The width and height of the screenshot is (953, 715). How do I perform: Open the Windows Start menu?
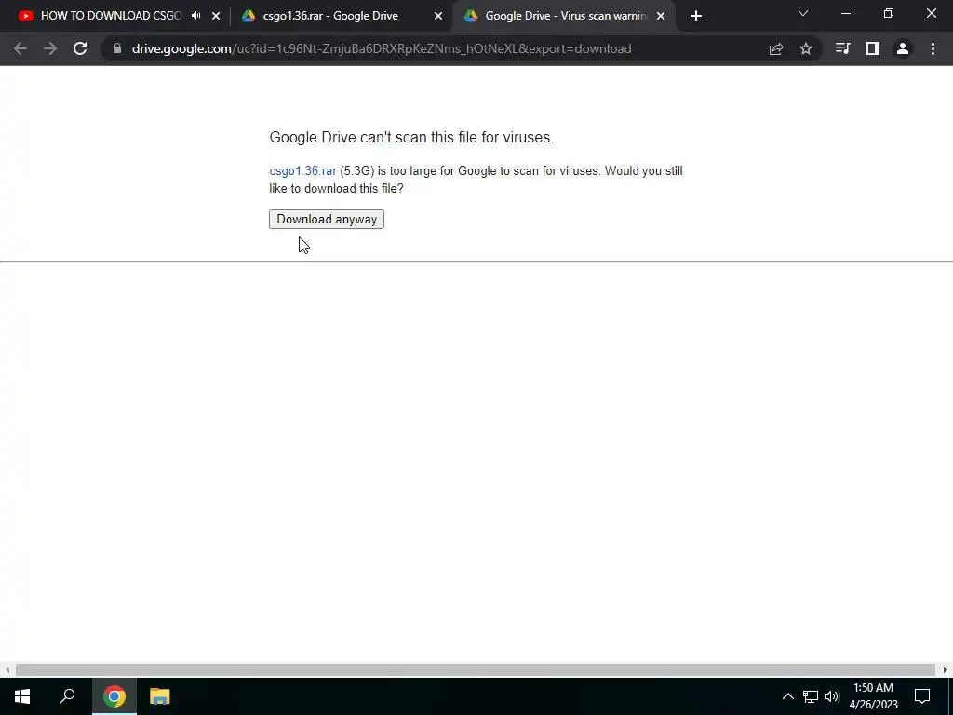pyautogui.click(x=22, y=696)
